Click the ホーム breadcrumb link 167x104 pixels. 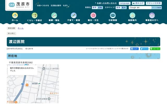(x=21, y=28)
